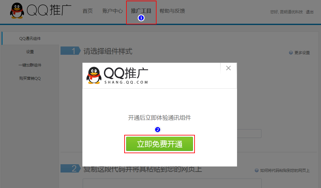Open 设置 in the left sidebar

click(30, 52)
